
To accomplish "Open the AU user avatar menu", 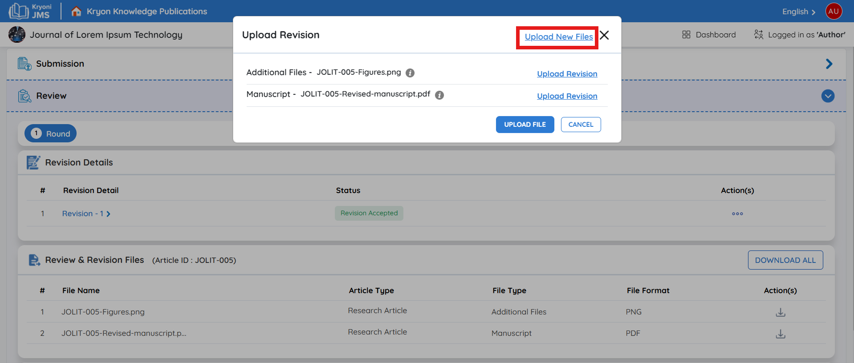I will pyautogui.click(x=834, y=11).
